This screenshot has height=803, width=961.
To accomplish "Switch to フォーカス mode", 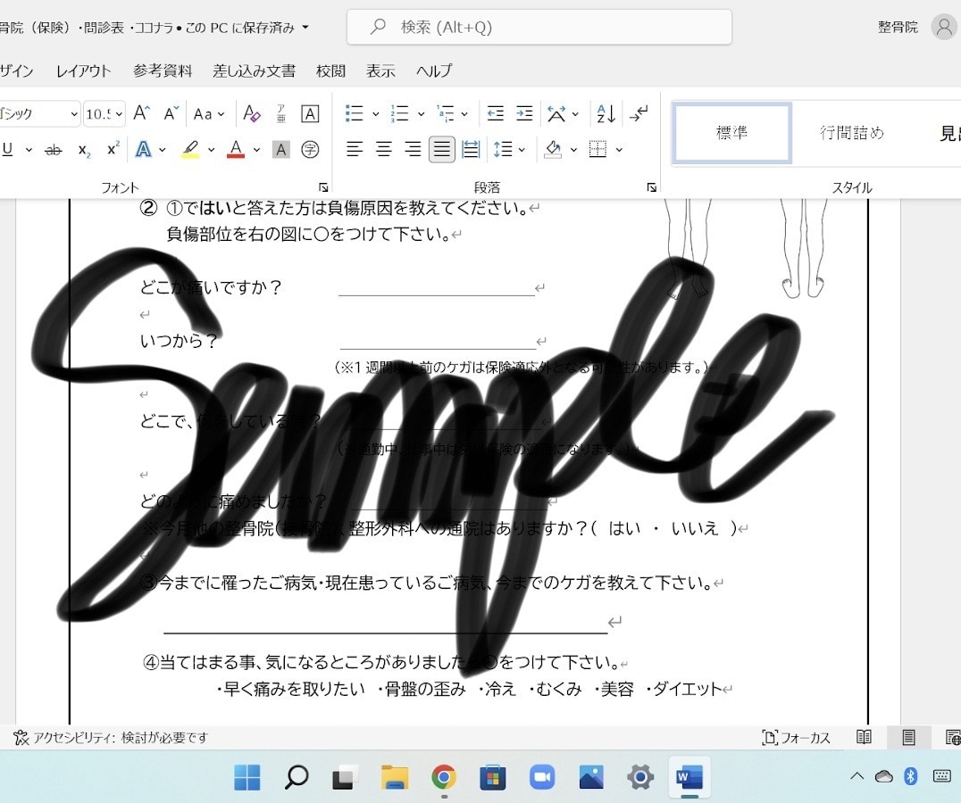I will (796, 738).
